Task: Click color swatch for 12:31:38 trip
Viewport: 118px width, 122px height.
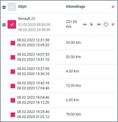Action: coord(13,43)
